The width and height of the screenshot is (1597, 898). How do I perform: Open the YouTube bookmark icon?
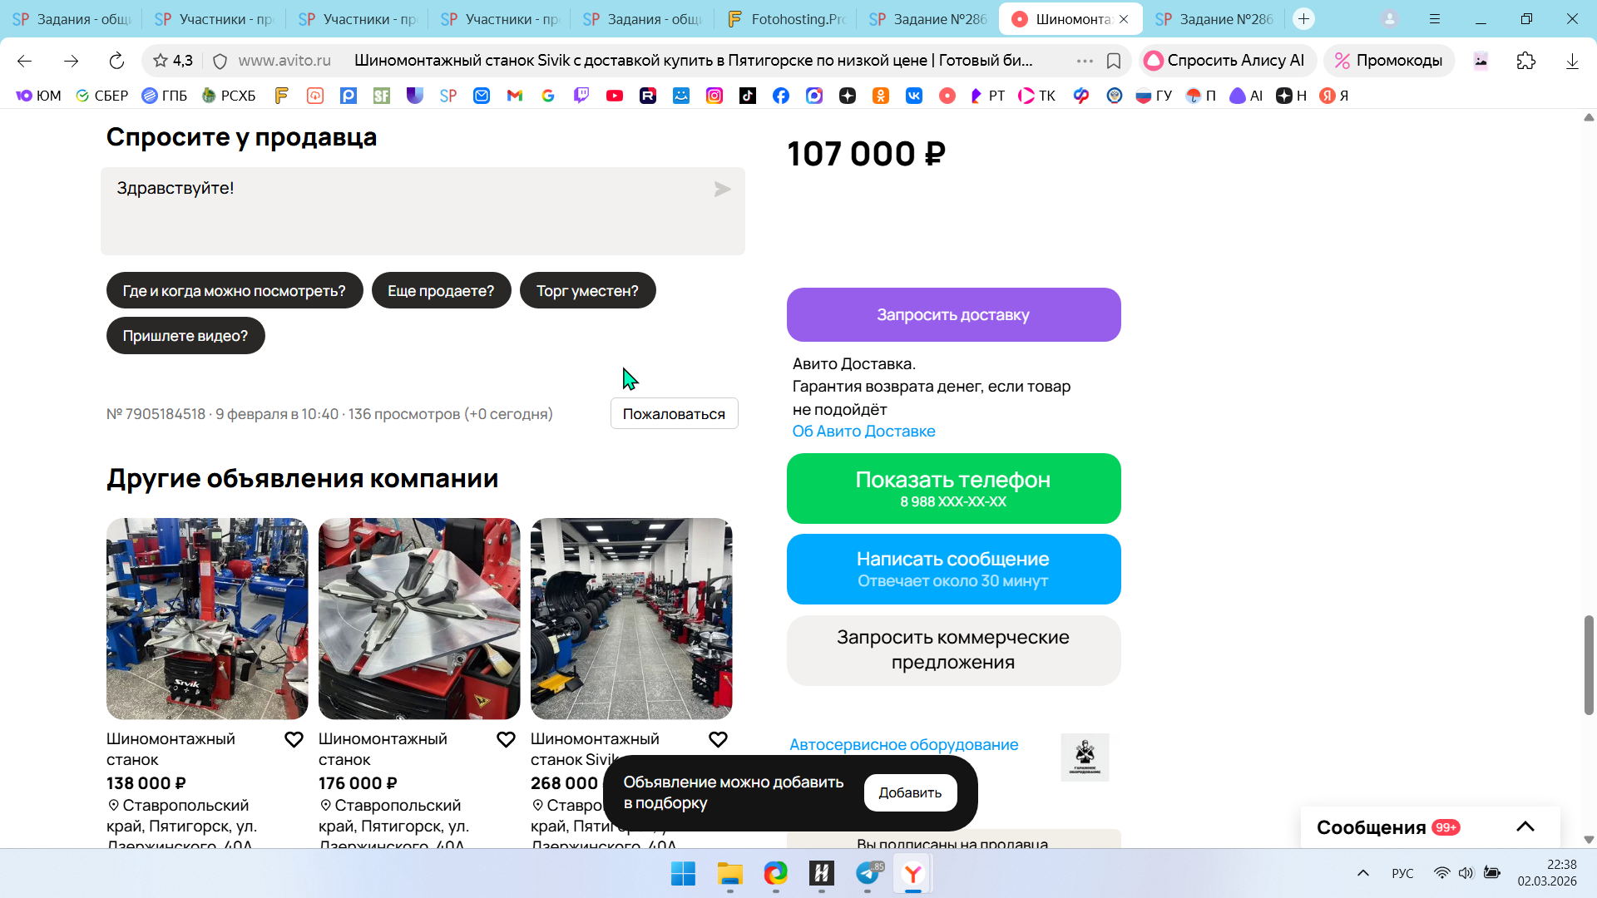615,96
